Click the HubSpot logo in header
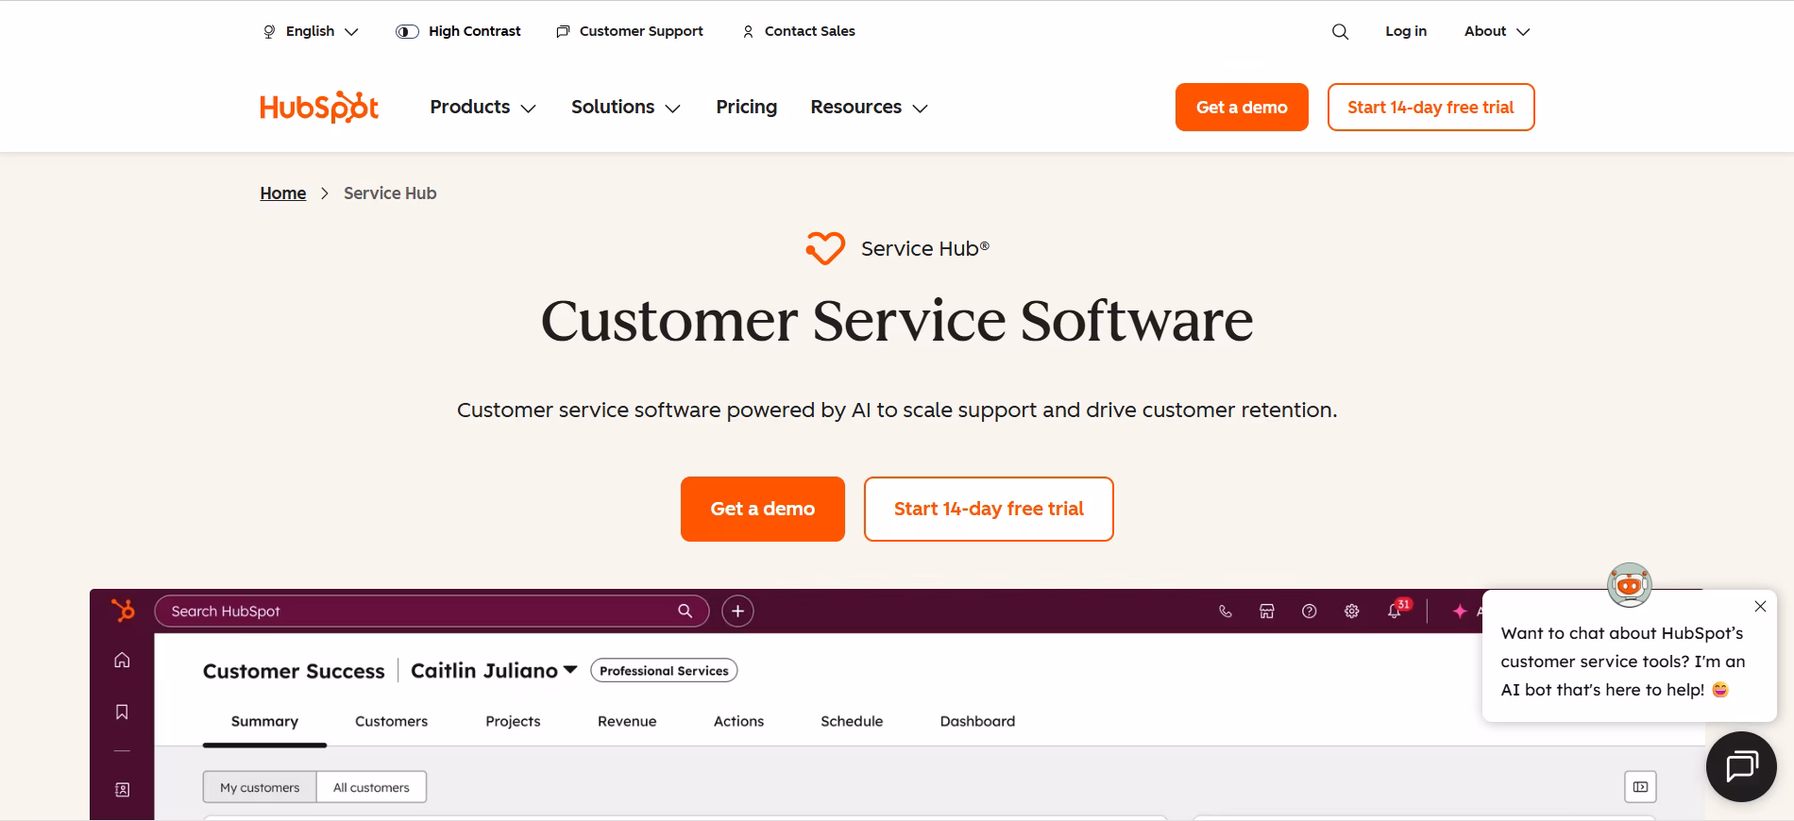 (319, 108)
